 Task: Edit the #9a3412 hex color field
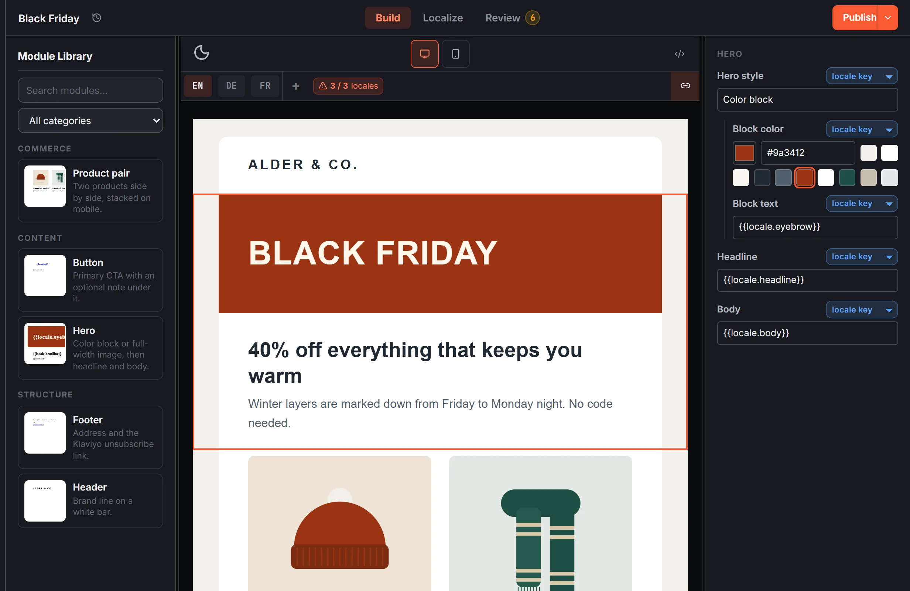click(808, 153)
